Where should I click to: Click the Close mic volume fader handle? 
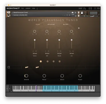click(35, 40)
